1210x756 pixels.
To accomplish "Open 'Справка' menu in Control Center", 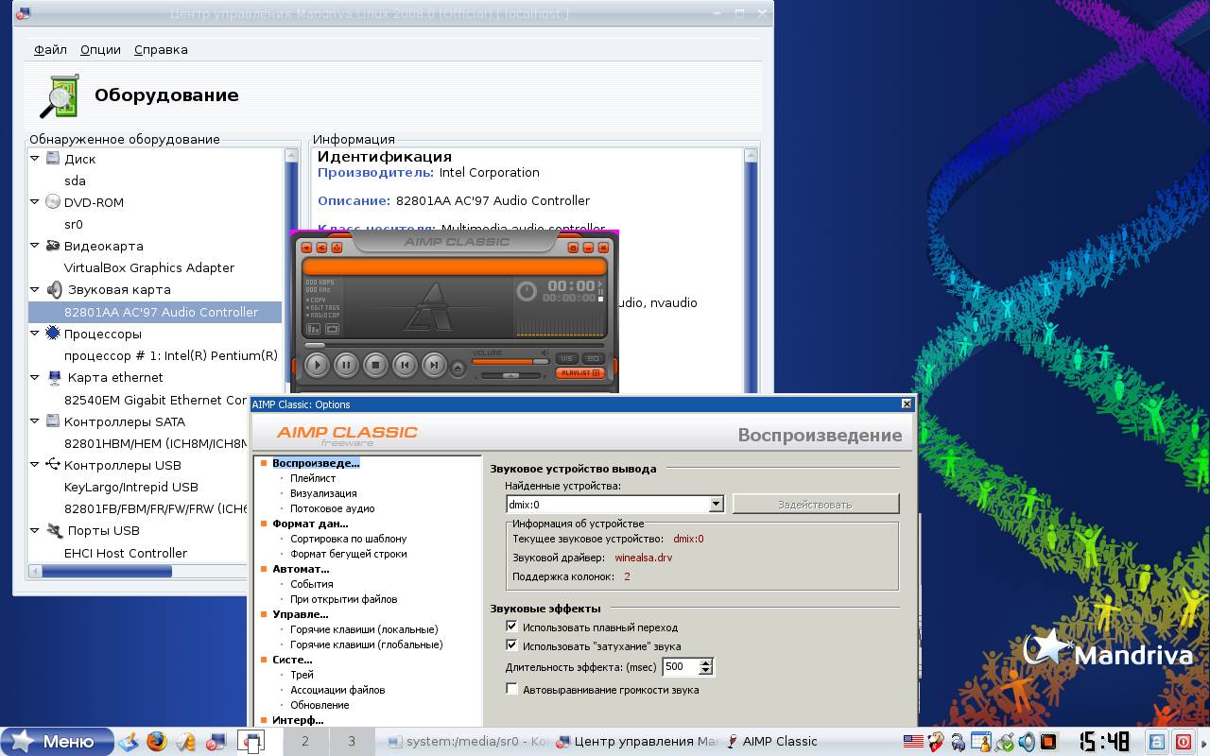I will 161,50.
